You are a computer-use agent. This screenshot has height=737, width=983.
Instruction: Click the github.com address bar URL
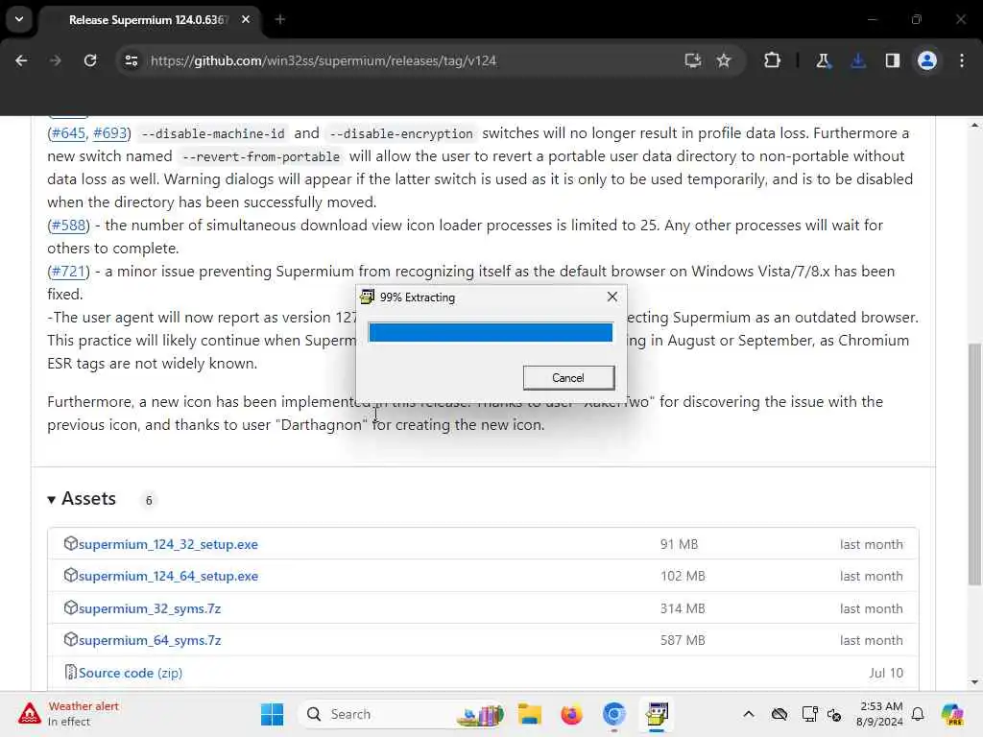(324, 60)
